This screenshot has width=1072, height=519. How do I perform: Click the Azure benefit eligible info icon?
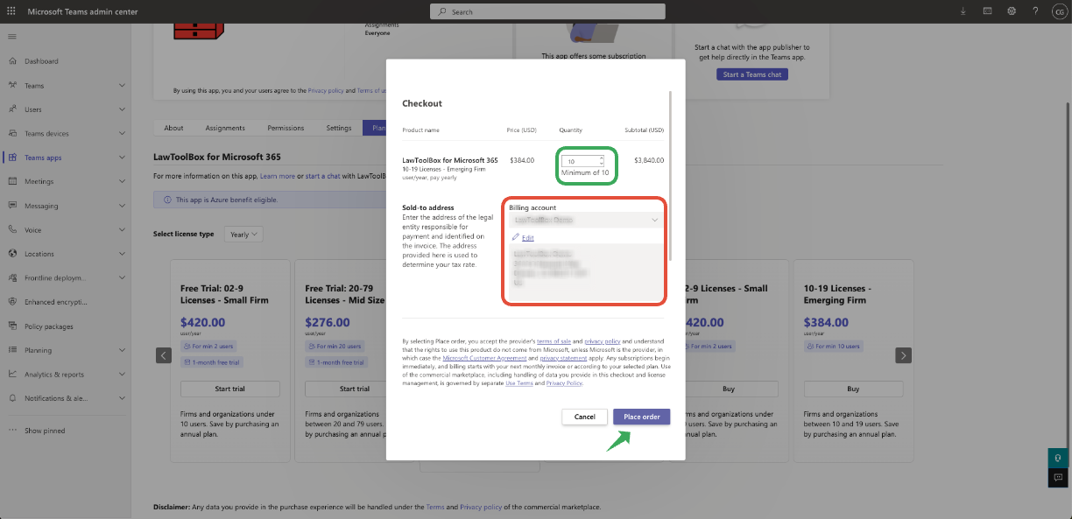click(167, 200)
